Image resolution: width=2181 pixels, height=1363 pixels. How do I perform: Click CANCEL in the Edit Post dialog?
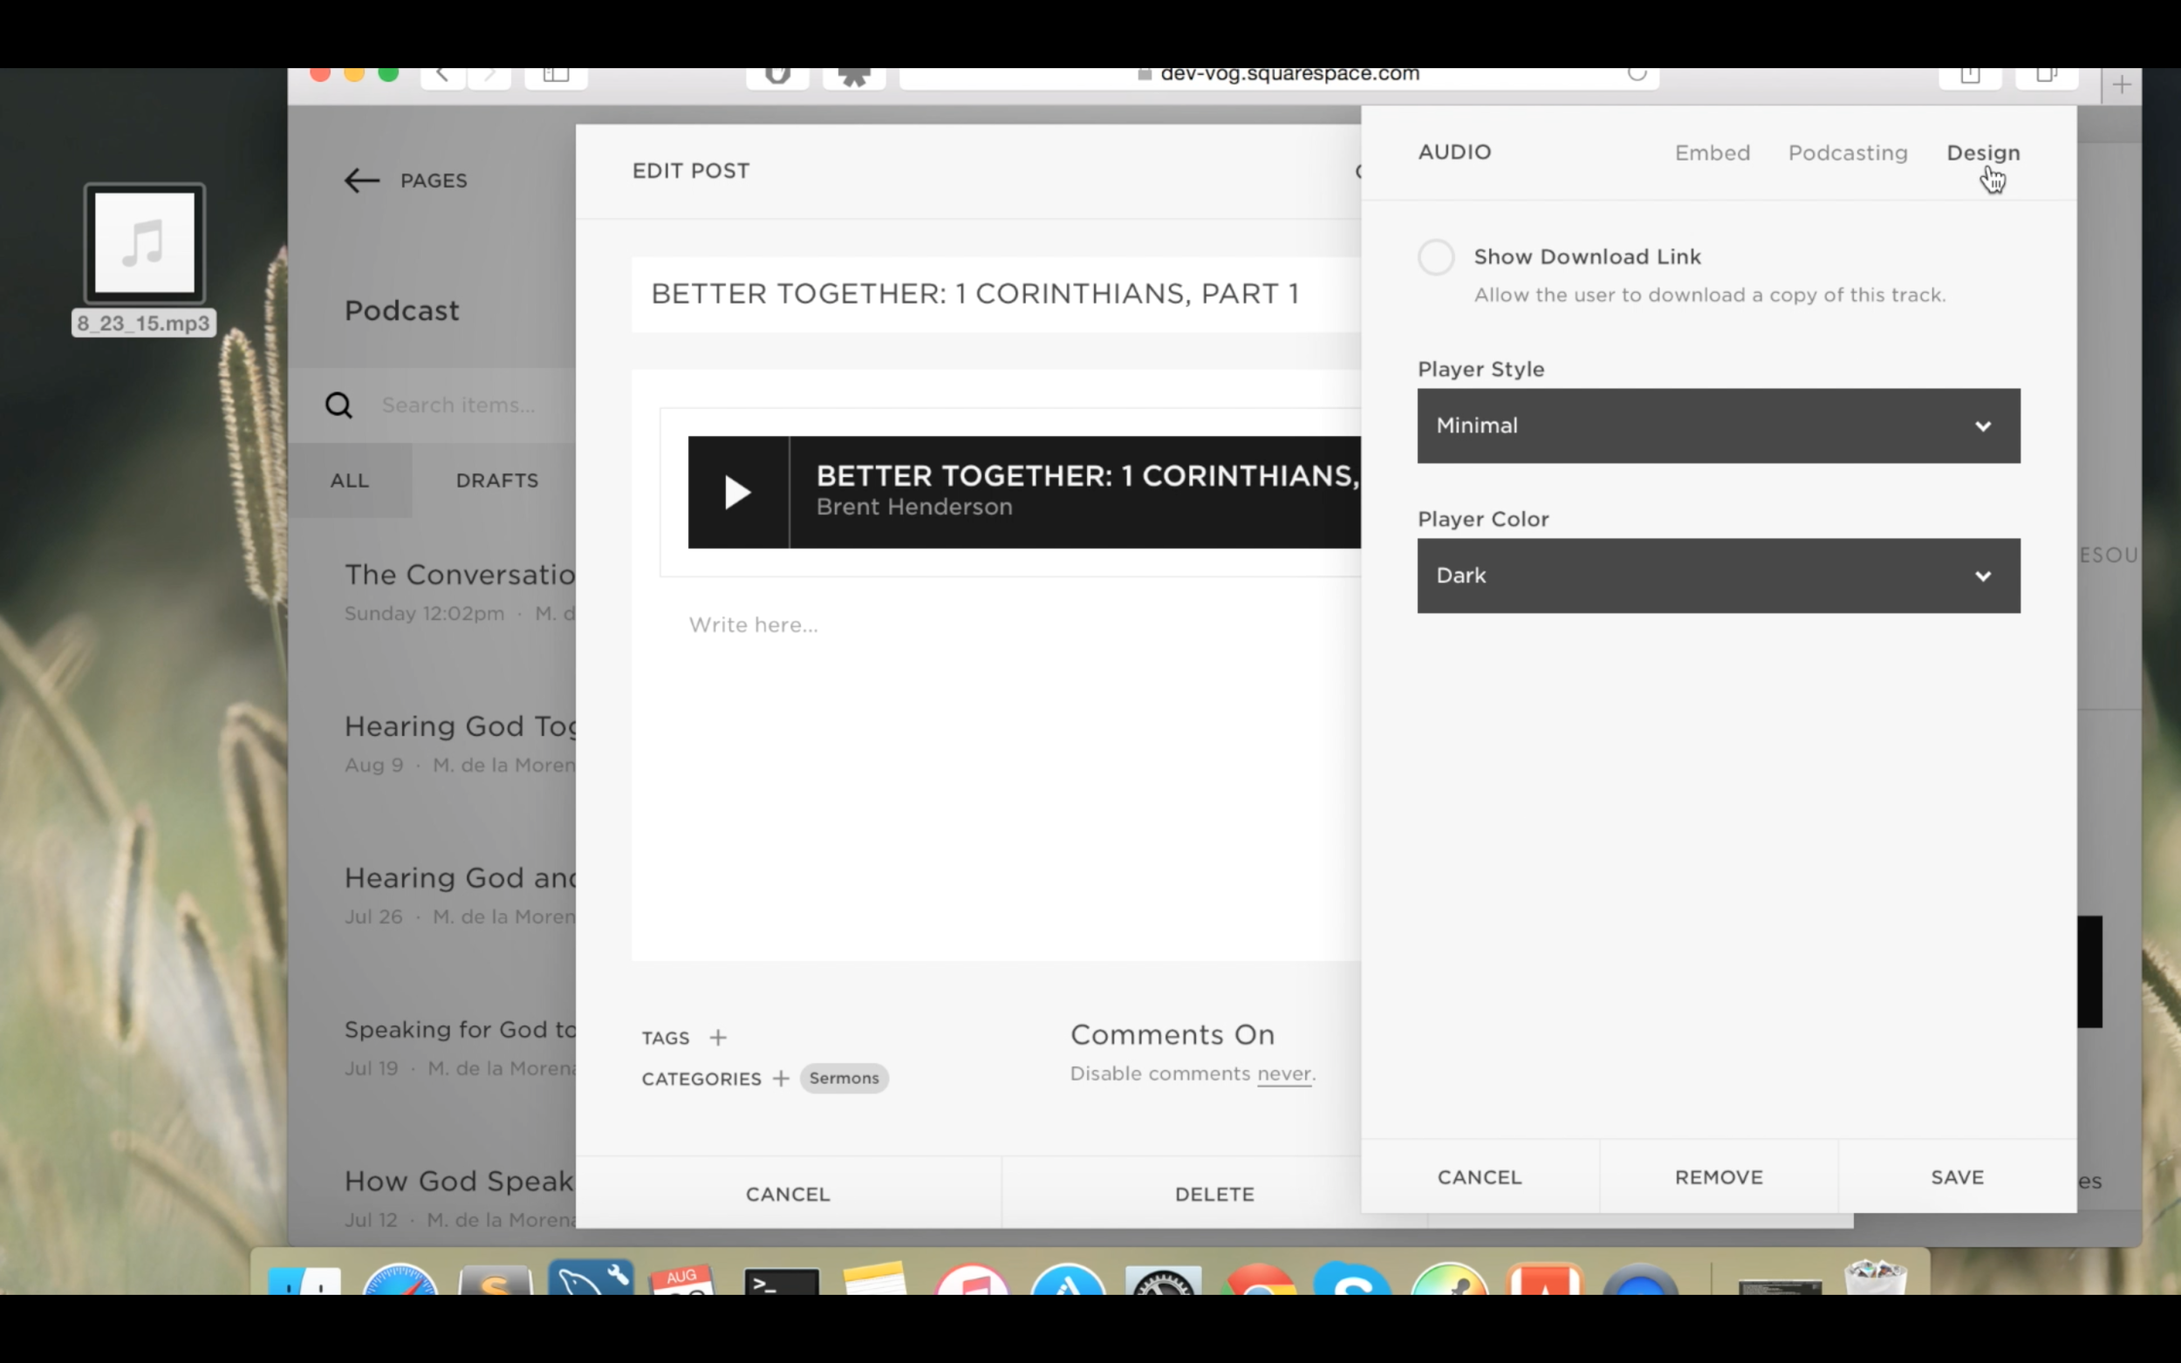tap(788, 1194)
